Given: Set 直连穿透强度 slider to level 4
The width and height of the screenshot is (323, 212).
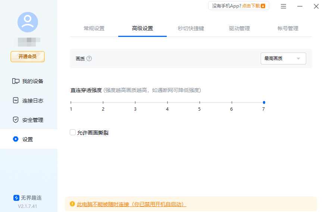Looking at the screenshot, I should (x=167, y=102).
